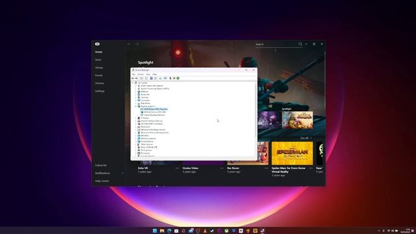Image resolution: width=416 pixels, height=234 pixels.
Task: Open Events in Oculus sidebar
Action: [99, 75]
